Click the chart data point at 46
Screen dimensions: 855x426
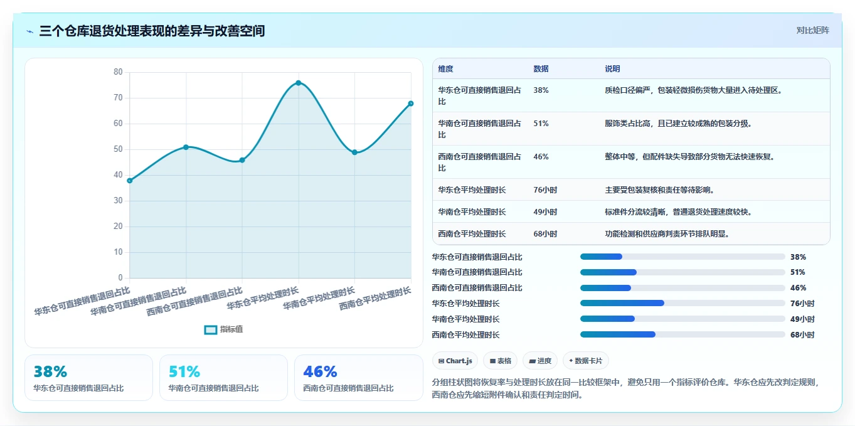tap(242, 160)
